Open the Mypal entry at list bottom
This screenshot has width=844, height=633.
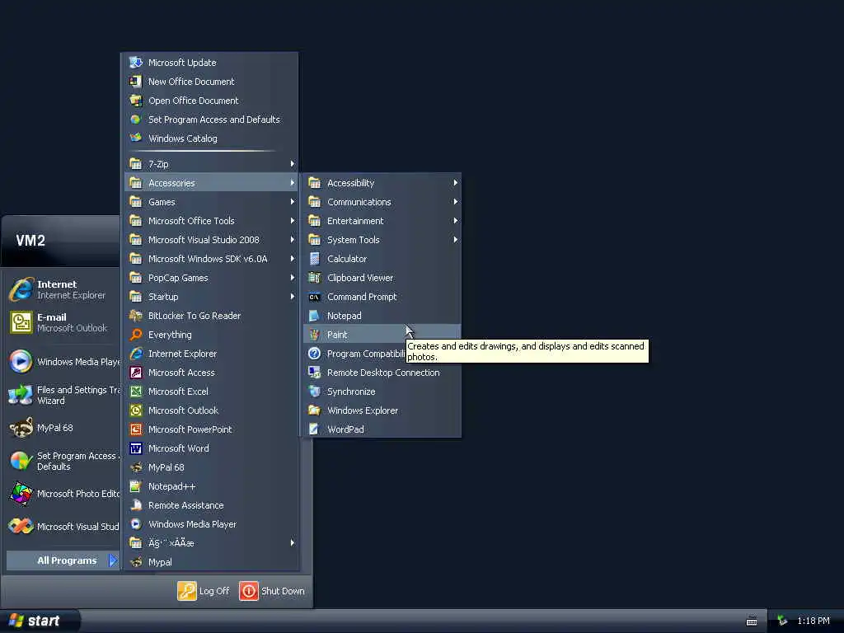pos(212,562)
